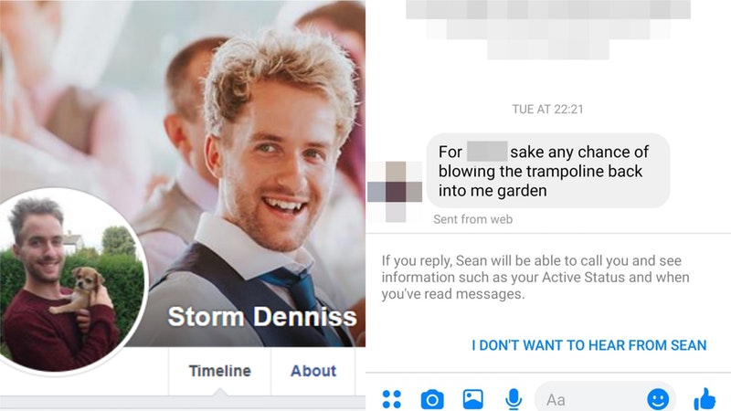Open the circular profile picture with puppy
The image size is (731, 411).
(x=72, y=282)
